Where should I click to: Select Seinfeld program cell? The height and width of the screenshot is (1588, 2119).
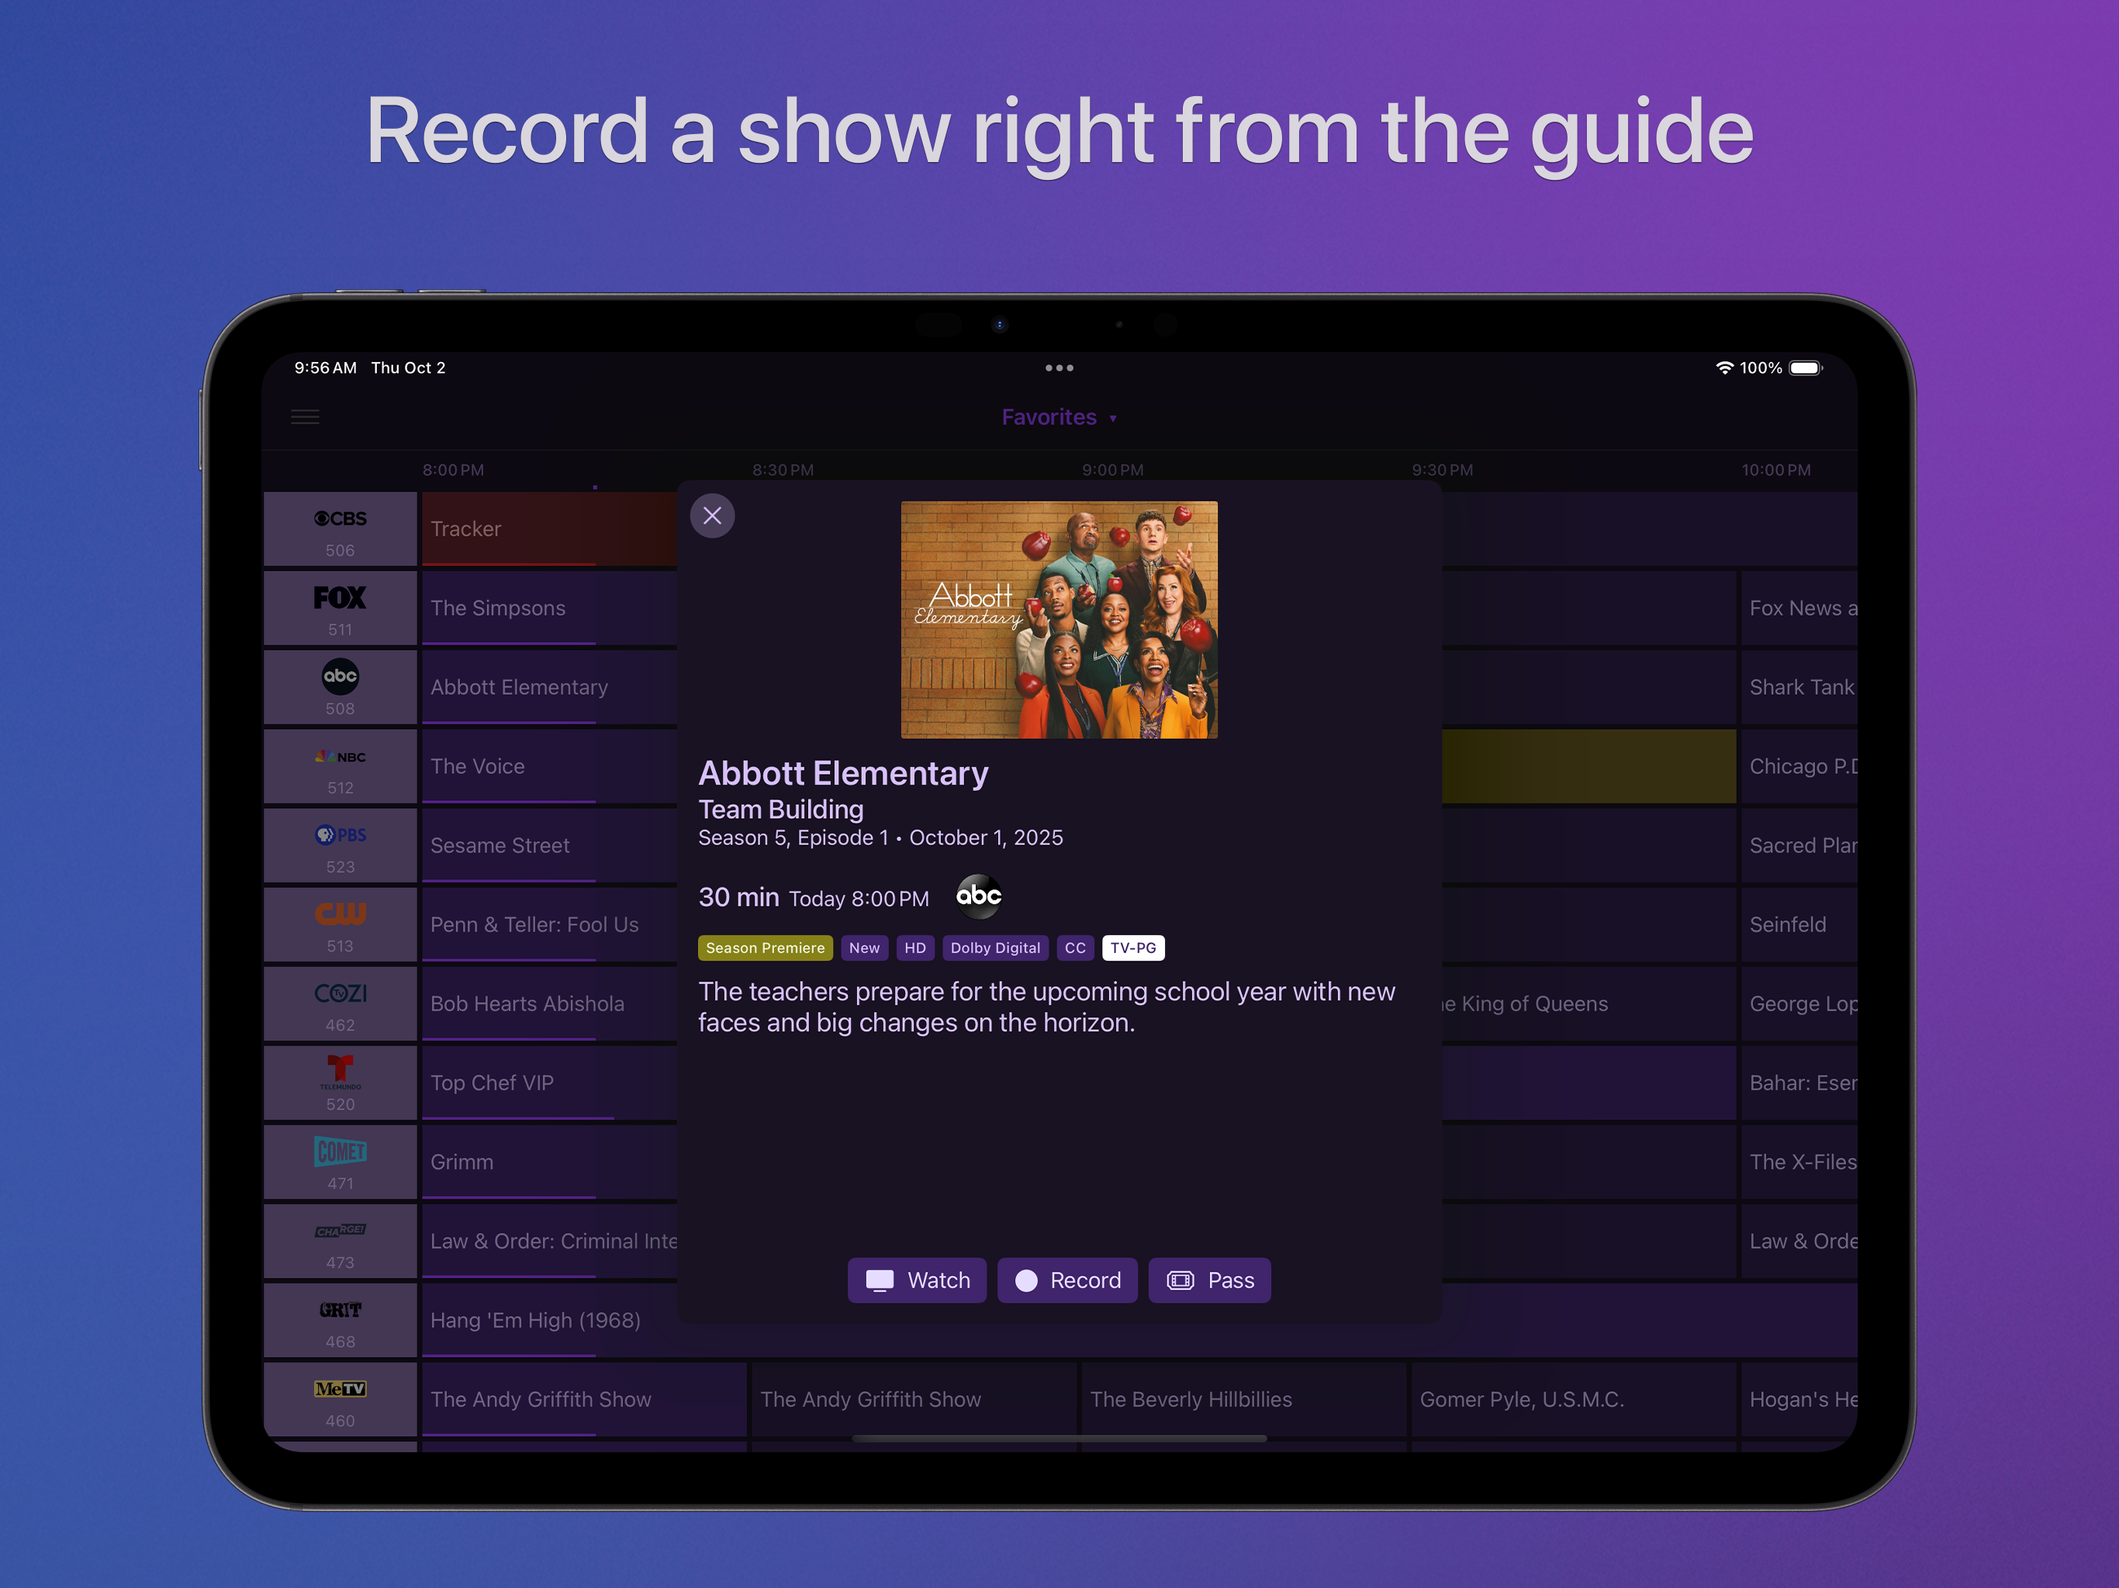click(x=1799, y=925)
